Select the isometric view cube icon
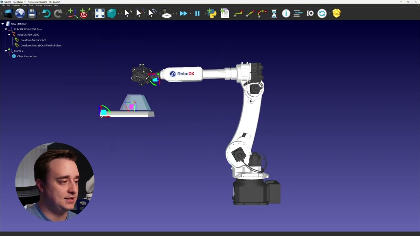 tap(112, 13)
